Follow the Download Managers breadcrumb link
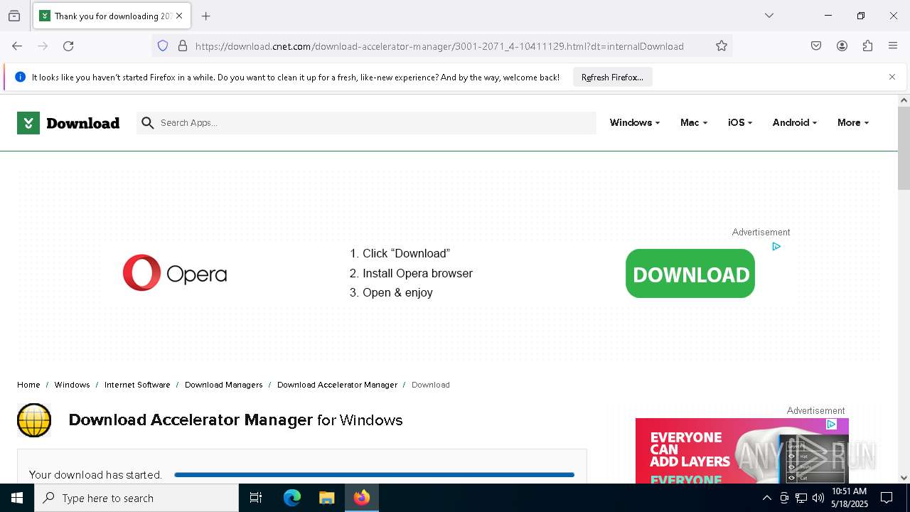 tap(223, 385)
